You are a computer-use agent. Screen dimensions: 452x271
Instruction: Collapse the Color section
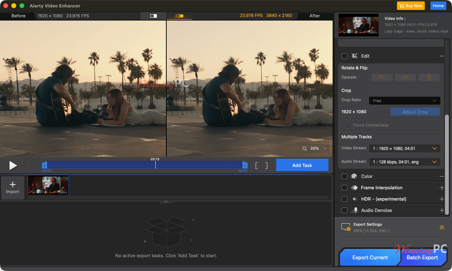(x=442, y=176)
